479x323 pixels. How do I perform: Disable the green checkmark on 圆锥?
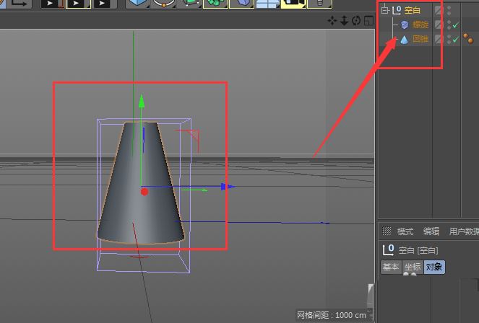click(456, 40)
